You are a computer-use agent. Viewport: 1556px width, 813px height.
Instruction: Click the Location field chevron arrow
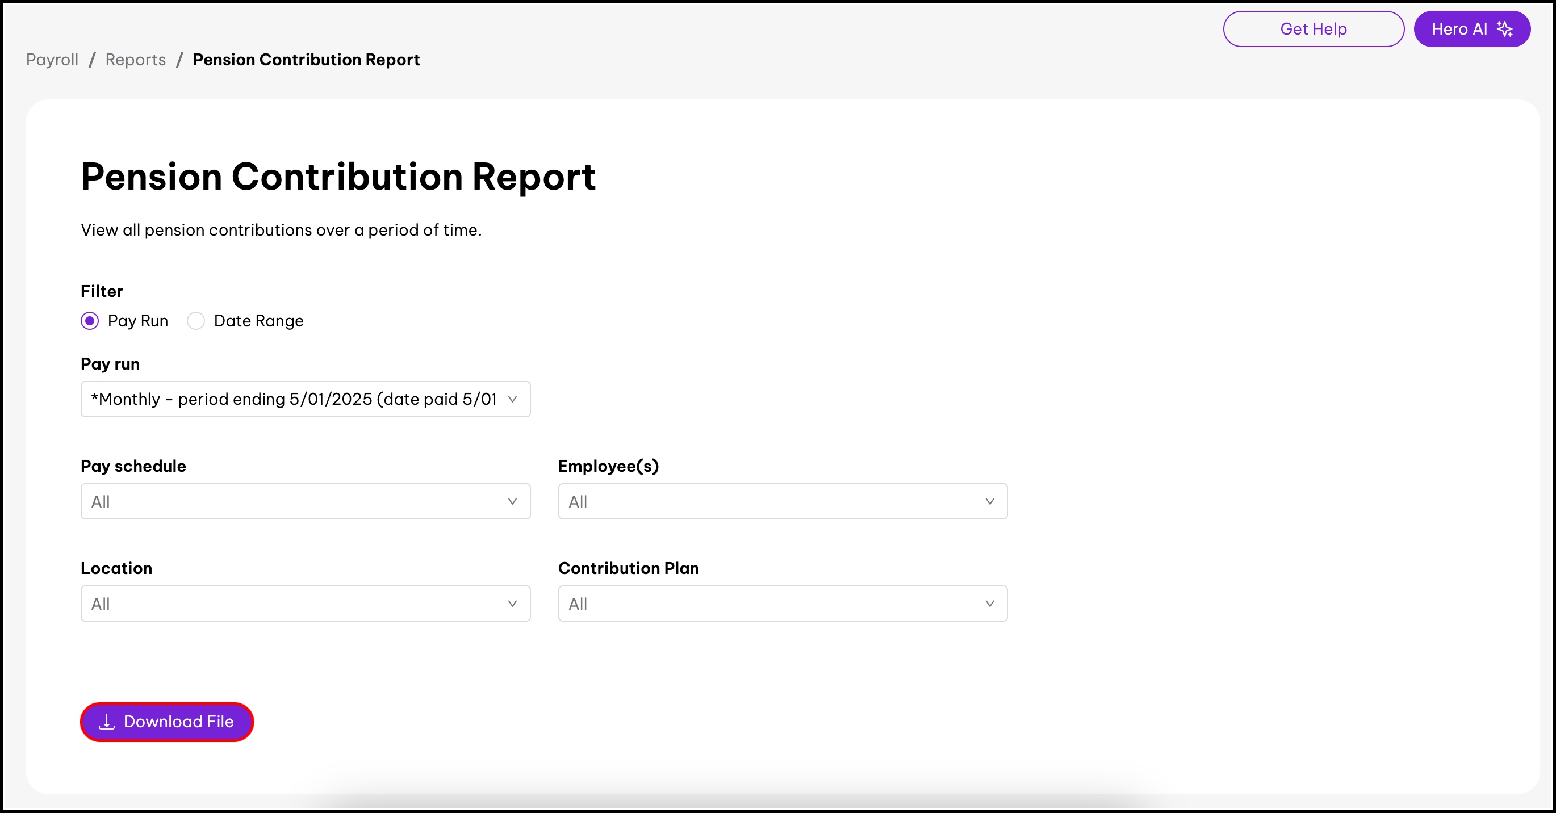point(512,604)
